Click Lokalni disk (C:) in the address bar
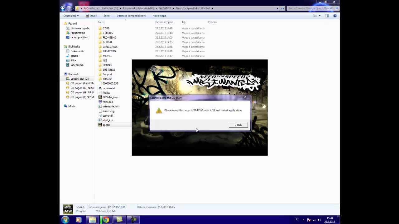399x224 pixels. pos(108,8)
